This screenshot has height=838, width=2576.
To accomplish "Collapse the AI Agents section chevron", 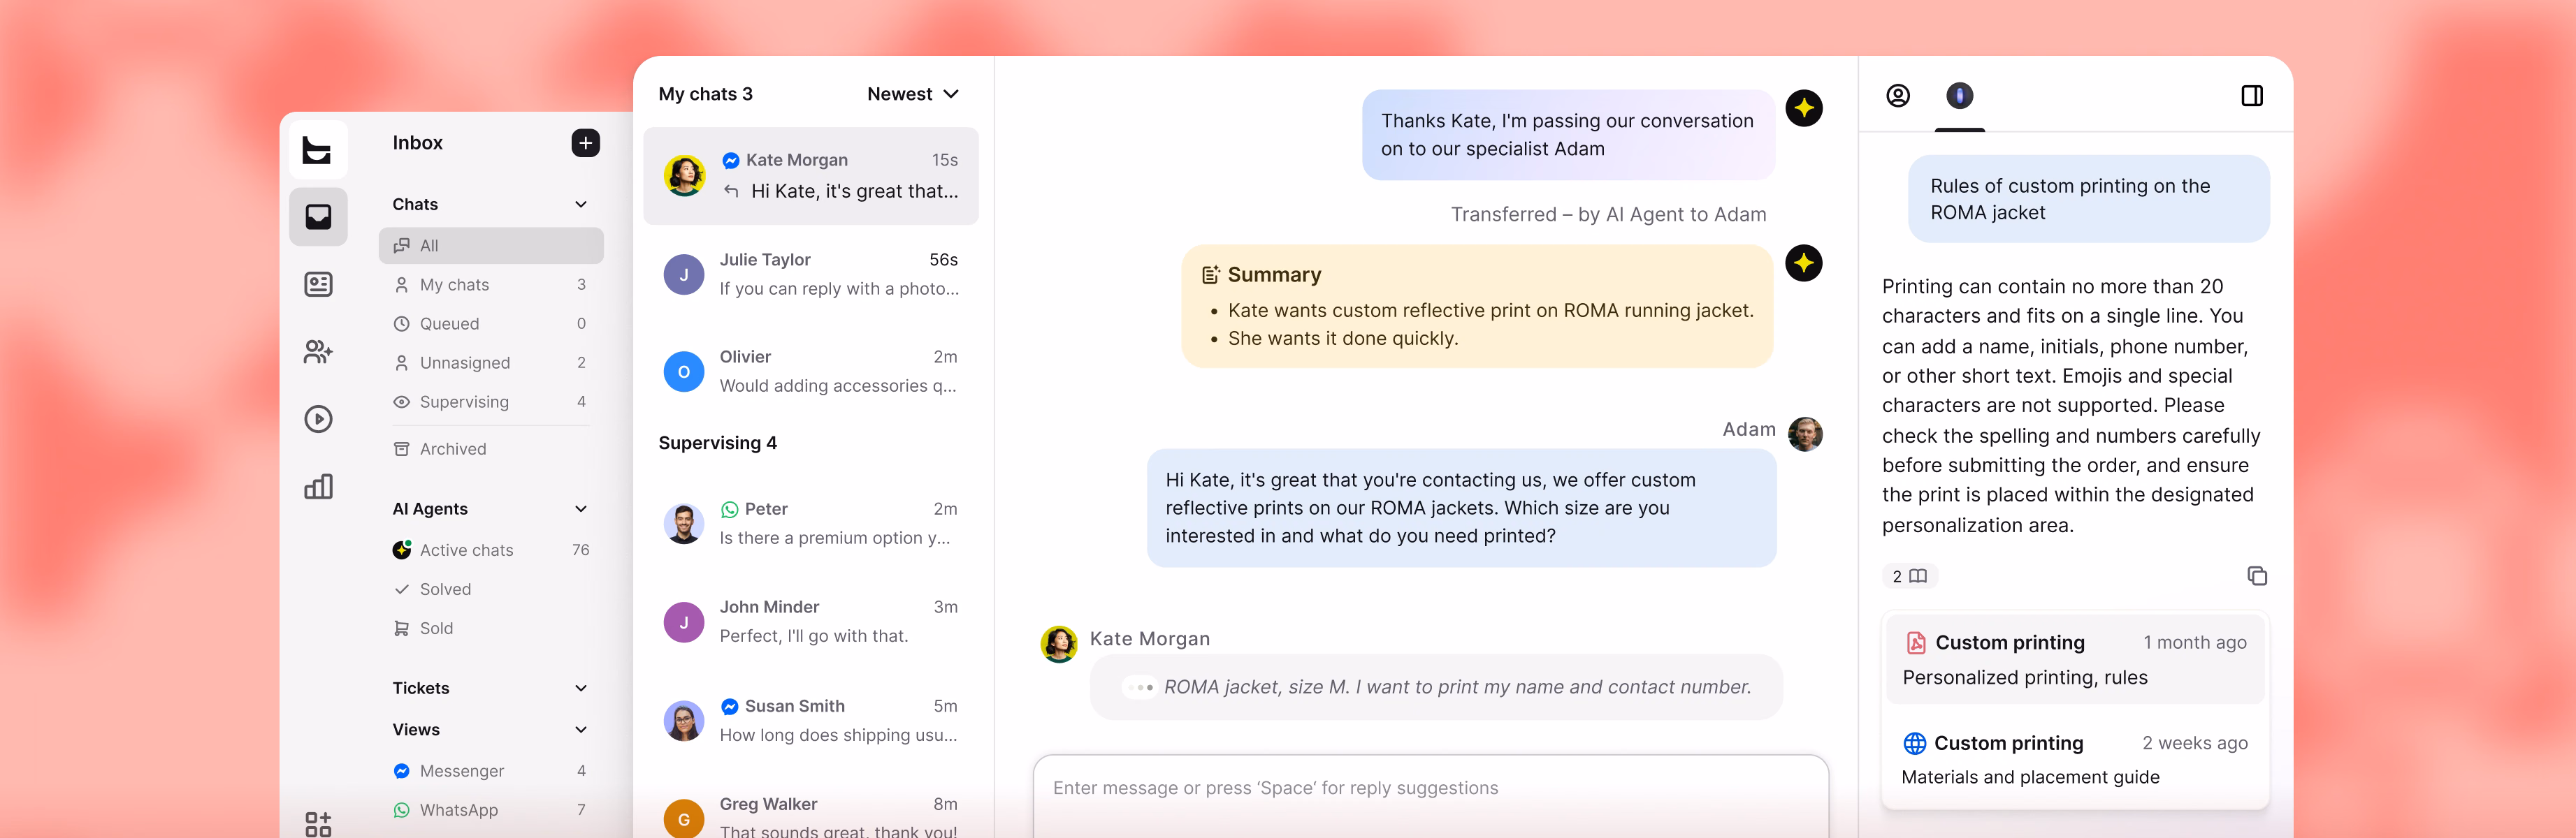I will click(581, 508).
